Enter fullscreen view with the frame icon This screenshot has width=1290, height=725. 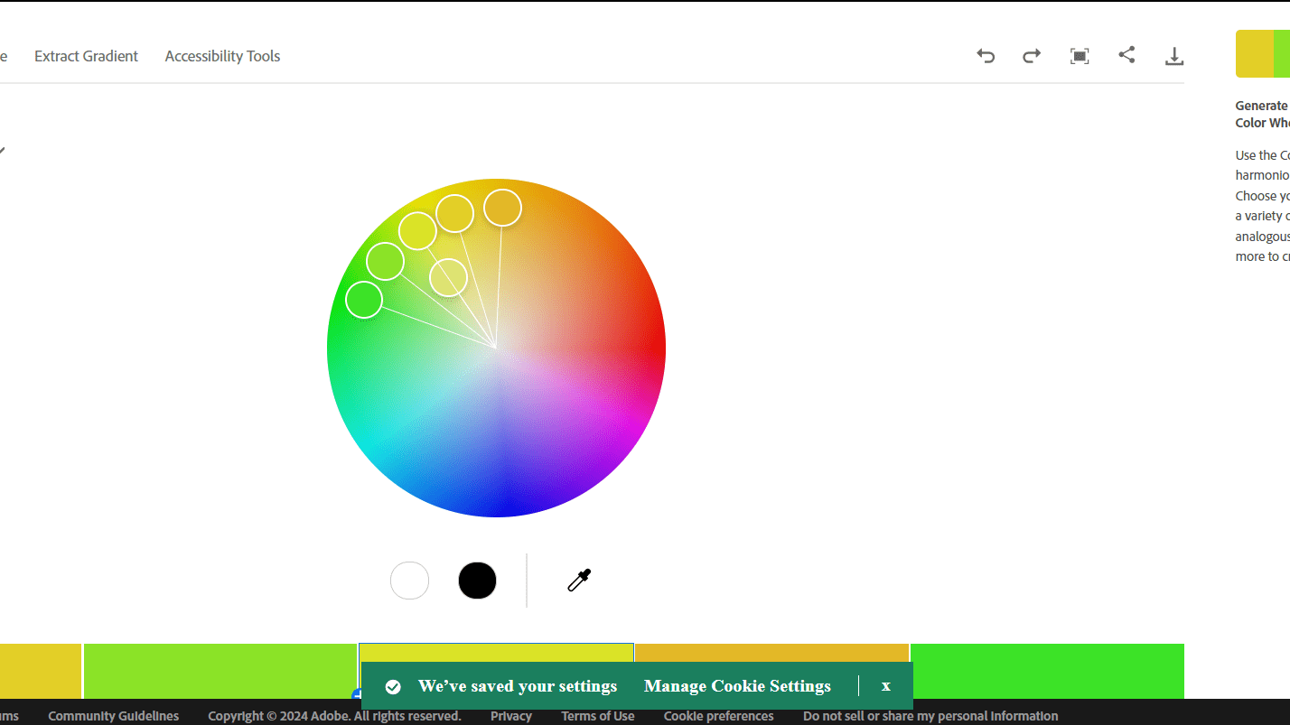pos(1080,56)
